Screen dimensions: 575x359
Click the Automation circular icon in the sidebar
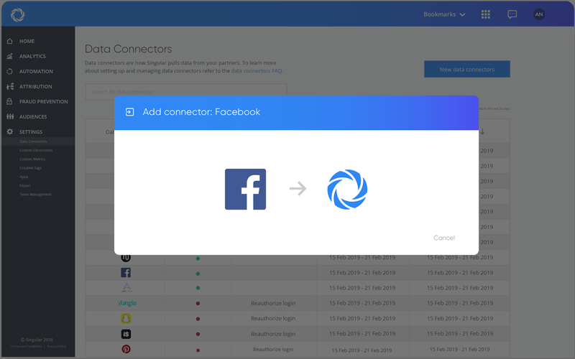pos(10,71)
